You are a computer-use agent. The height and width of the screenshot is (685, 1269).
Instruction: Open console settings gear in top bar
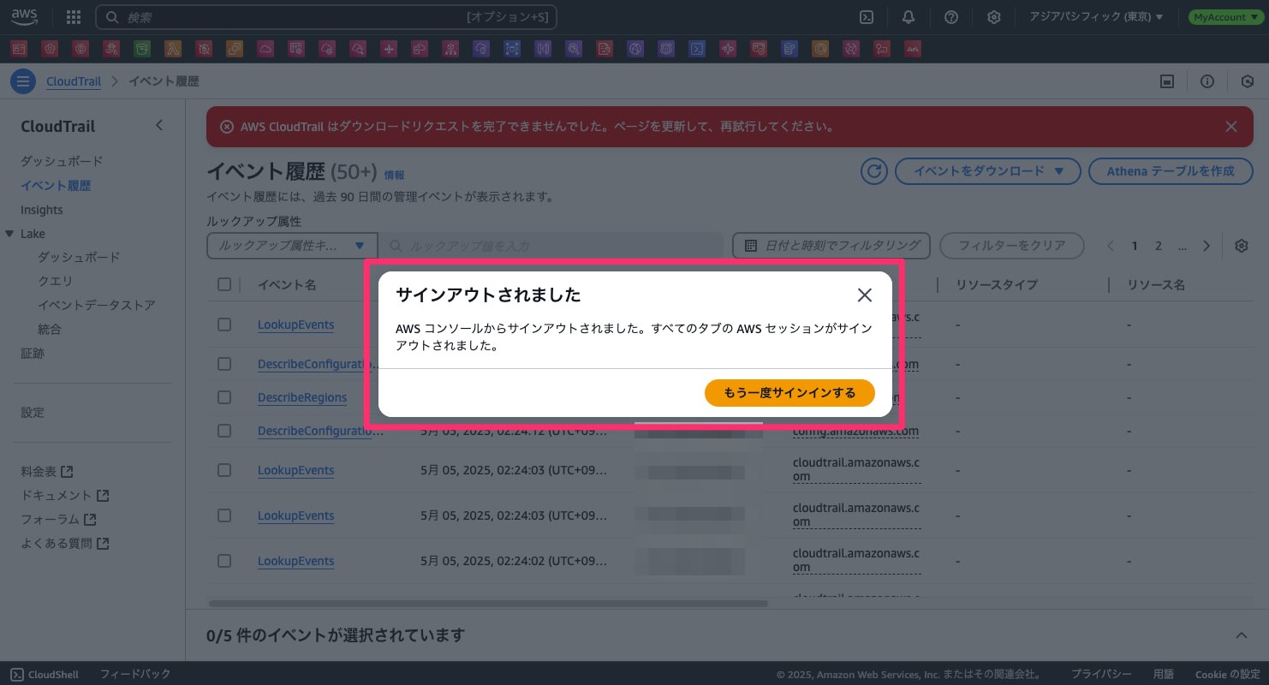point(993,17)
